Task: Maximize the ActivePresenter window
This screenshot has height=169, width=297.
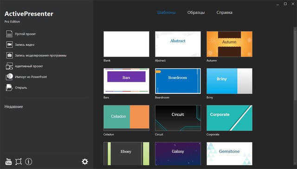Action: click(285, 4)
